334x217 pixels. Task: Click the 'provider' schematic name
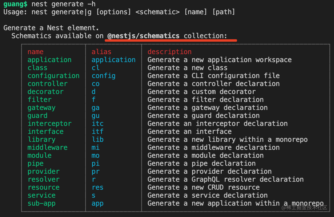(x=43, y=172)
